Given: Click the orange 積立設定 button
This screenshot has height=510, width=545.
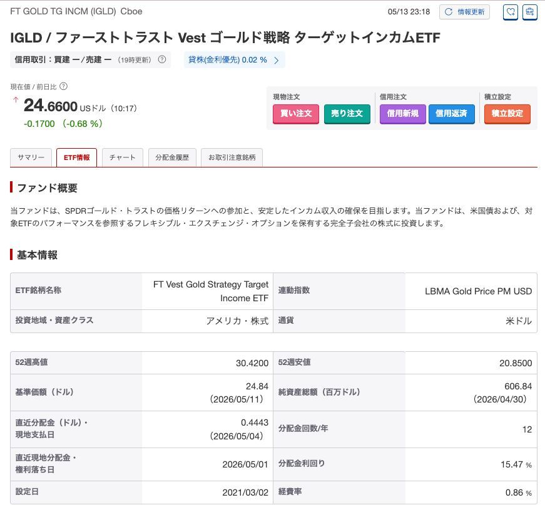Looking at the screenshot, I should click(x=507, y=114).
